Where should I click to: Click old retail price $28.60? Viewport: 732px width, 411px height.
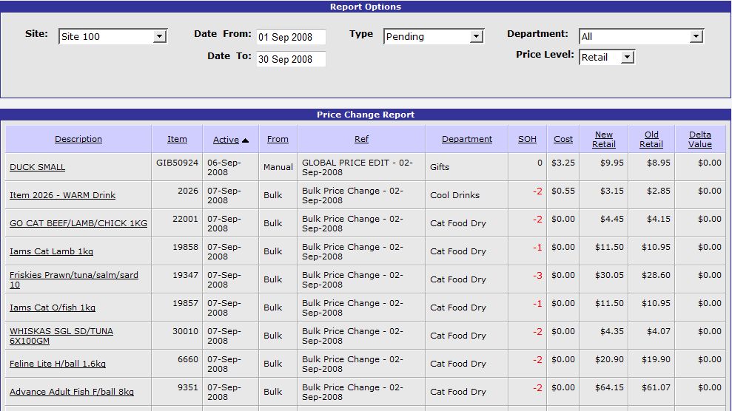656,275
